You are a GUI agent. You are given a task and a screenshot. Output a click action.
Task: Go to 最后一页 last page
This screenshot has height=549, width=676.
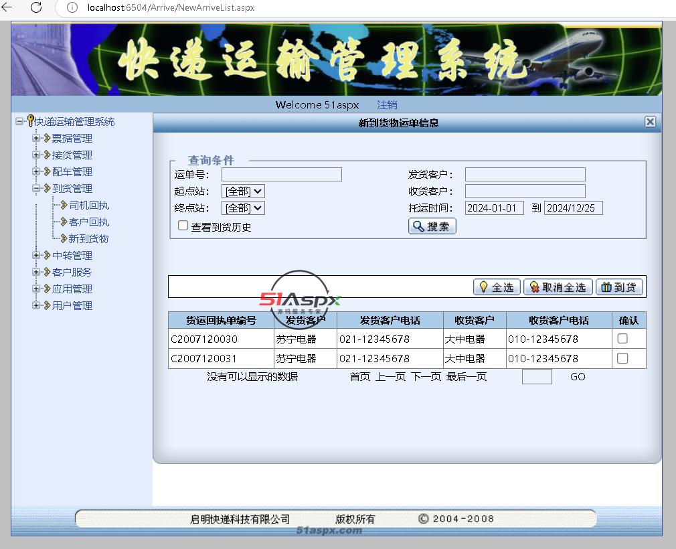[467, 377]
